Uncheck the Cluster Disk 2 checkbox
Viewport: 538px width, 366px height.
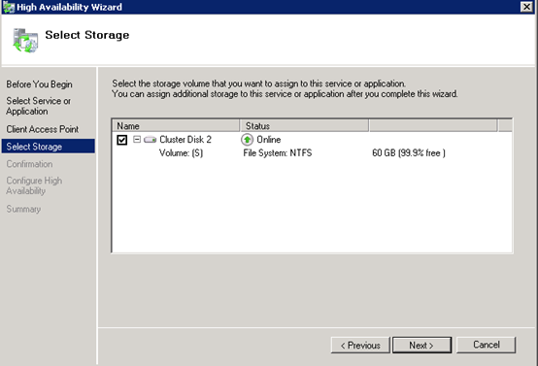pyautogui.click(x=121, y=140)
